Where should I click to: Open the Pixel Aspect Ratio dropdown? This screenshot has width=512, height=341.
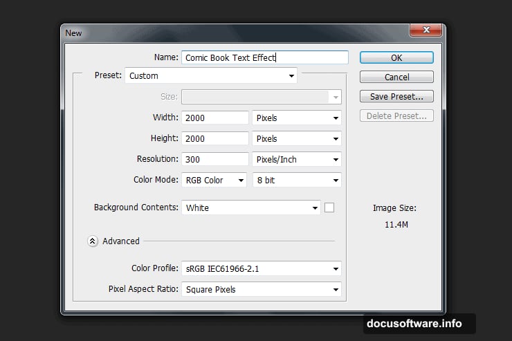point(262,290)
